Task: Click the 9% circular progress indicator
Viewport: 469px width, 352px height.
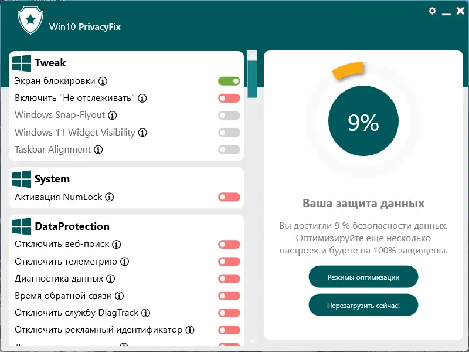Action: (363, 120)
